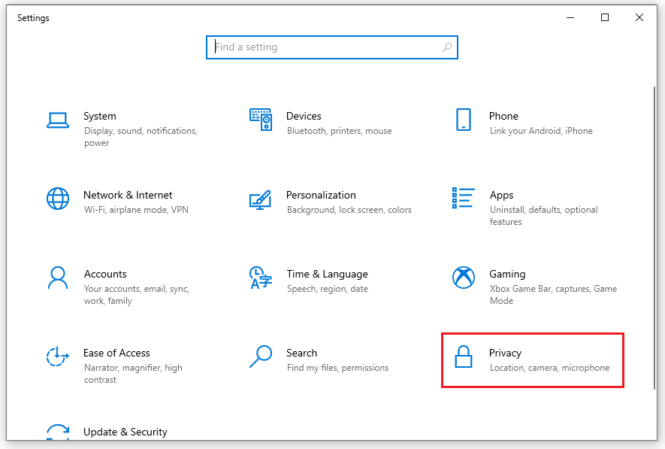Click the Ease of Access icon
Viewport: 665px width, 449px height.
58,356
